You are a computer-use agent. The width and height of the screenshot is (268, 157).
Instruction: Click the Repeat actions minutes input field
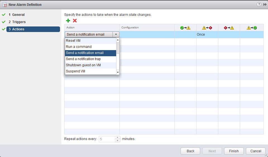[107, 139]
